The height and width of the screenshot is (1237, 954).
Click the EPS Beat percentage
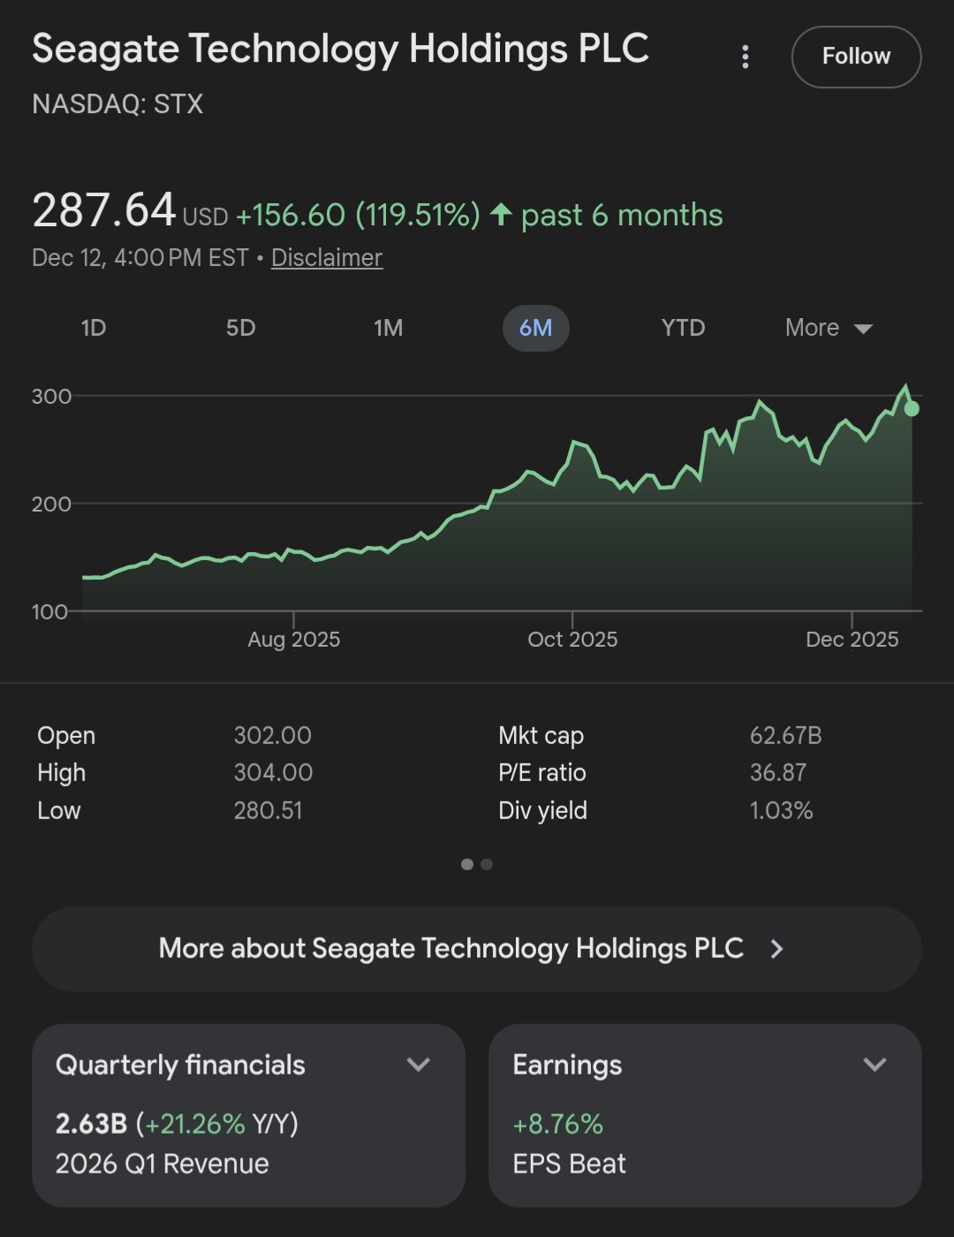(x=557, y=1124)
